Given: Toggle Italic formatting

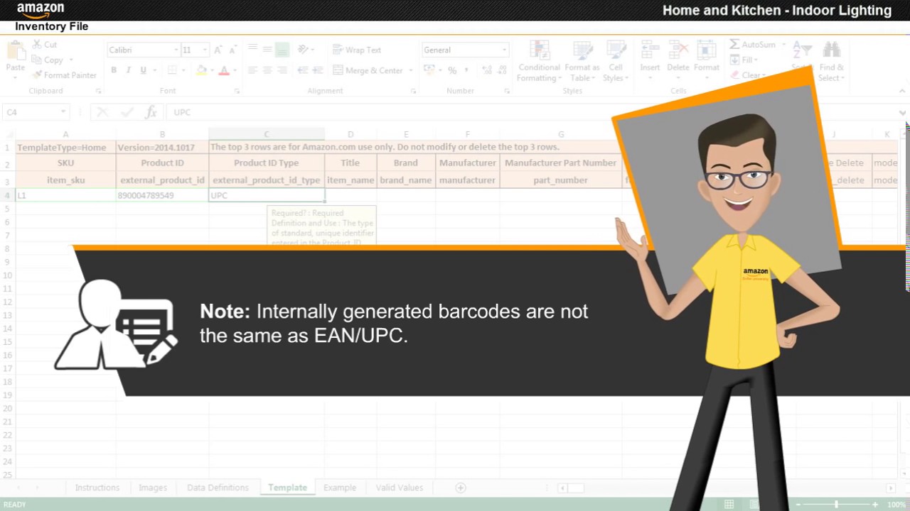Looking at the screenshot, I should 128,70.
